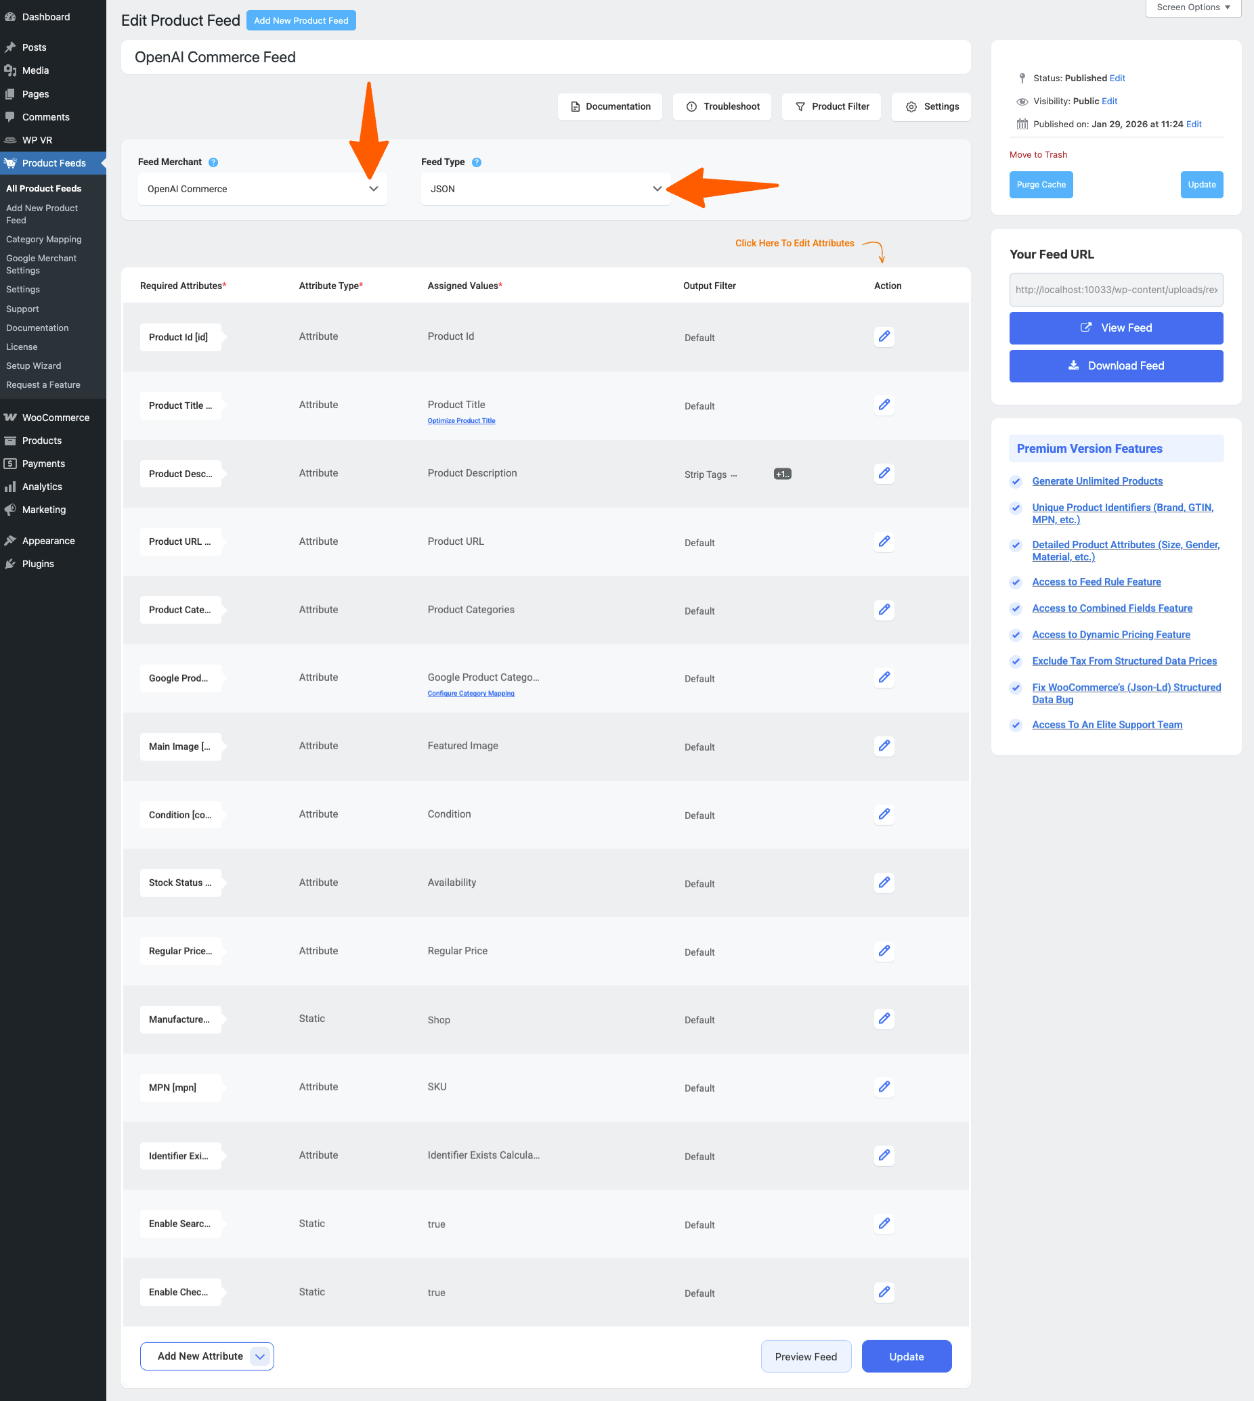Expand the Screen Options panel
Image resolution: width=1254 pixels, height=1401 pixels.
pyautogui.click(x=1192, y=7)
